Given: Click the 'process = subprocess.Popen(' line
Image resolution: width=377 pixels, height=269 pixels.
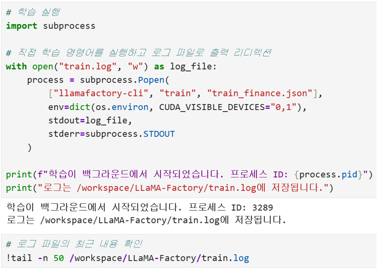Looking at the screenshot, I should (x=98, y=80).
